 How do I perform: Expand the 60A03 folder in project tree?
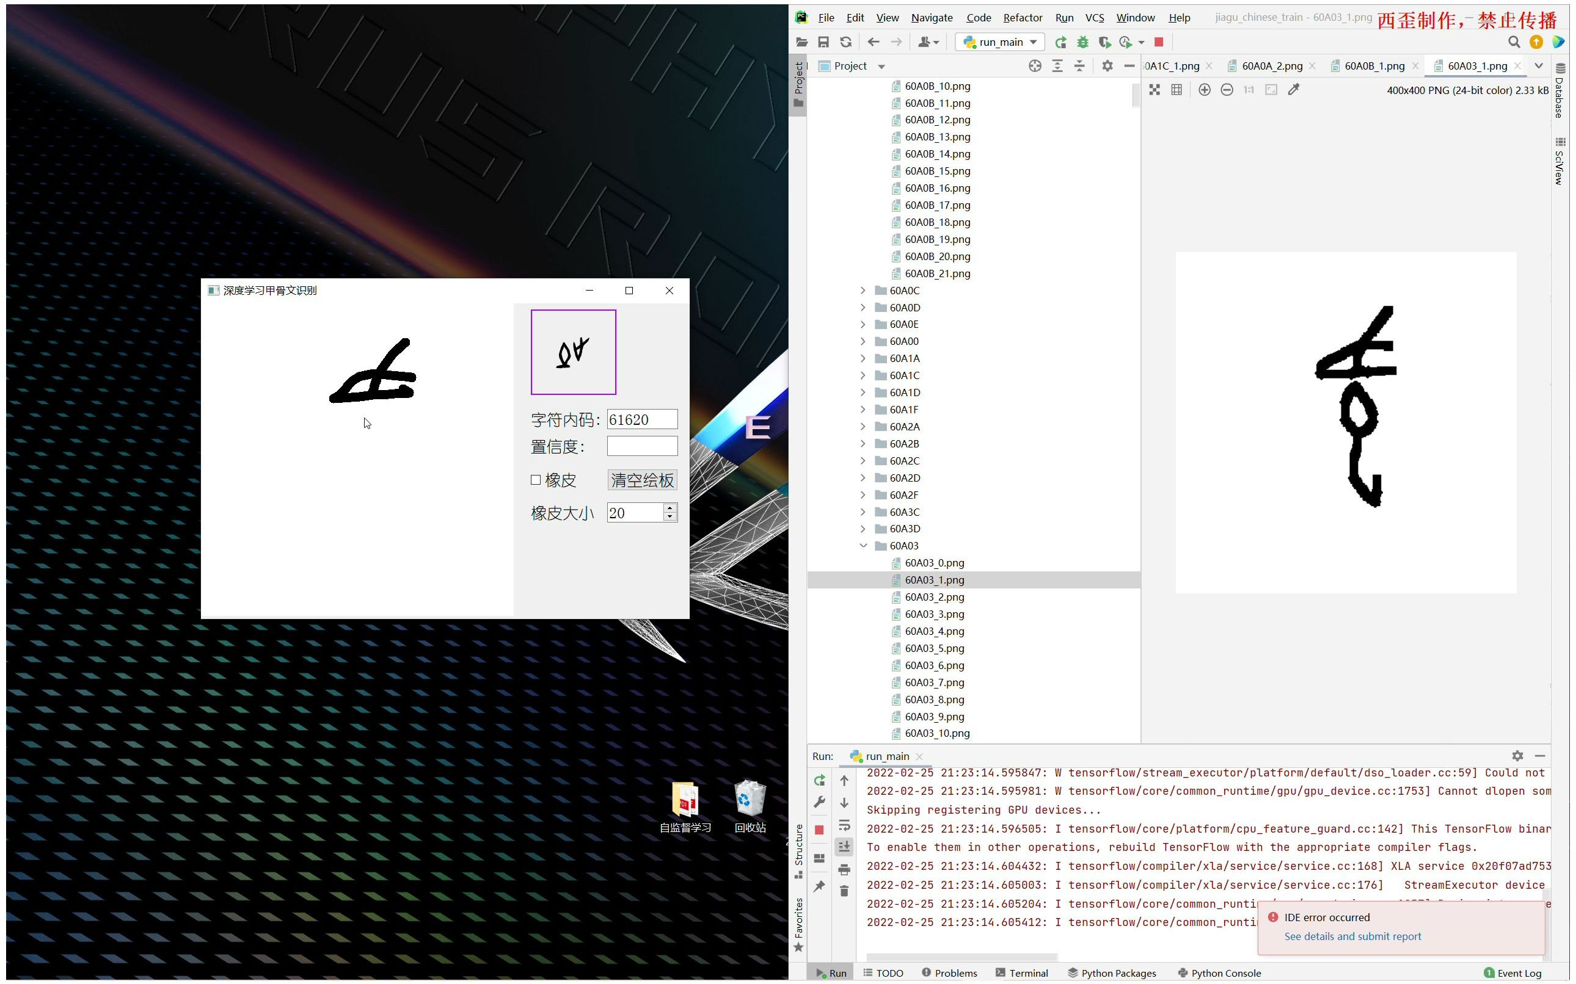point(865,545)
